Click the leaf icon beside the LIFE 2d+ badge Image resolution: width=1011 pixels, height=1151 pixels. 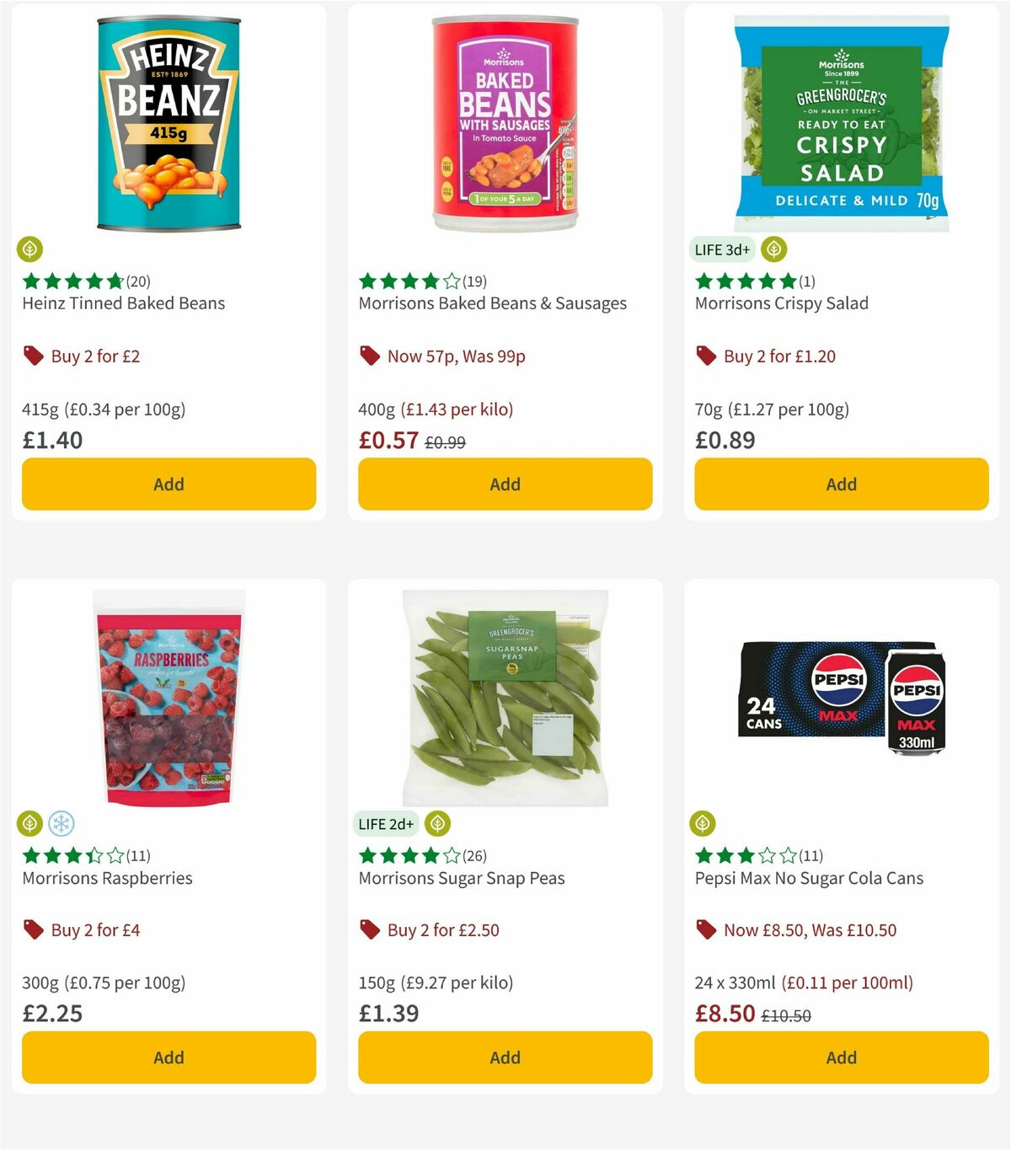pos(436,823)
